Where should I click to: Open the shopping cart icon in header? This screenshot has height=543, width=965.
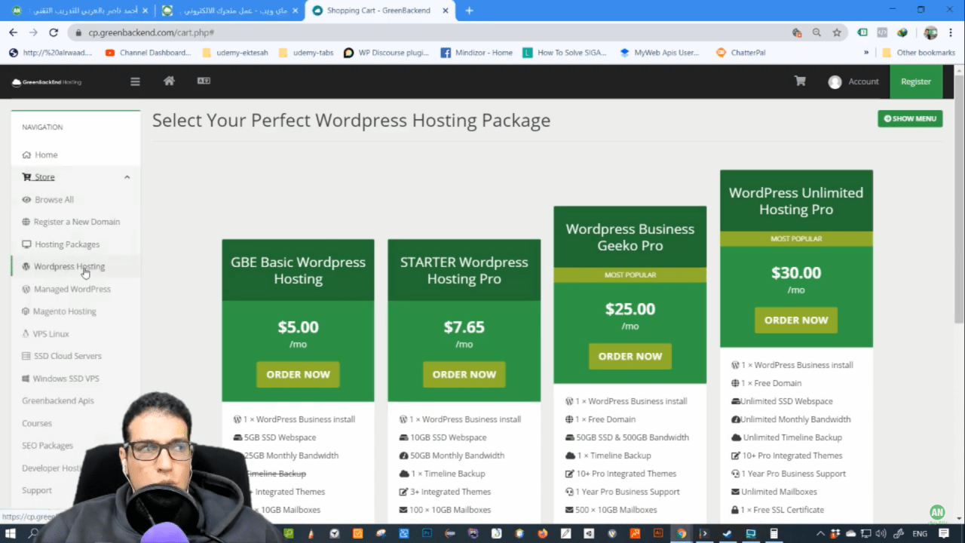tap(800, 81)
